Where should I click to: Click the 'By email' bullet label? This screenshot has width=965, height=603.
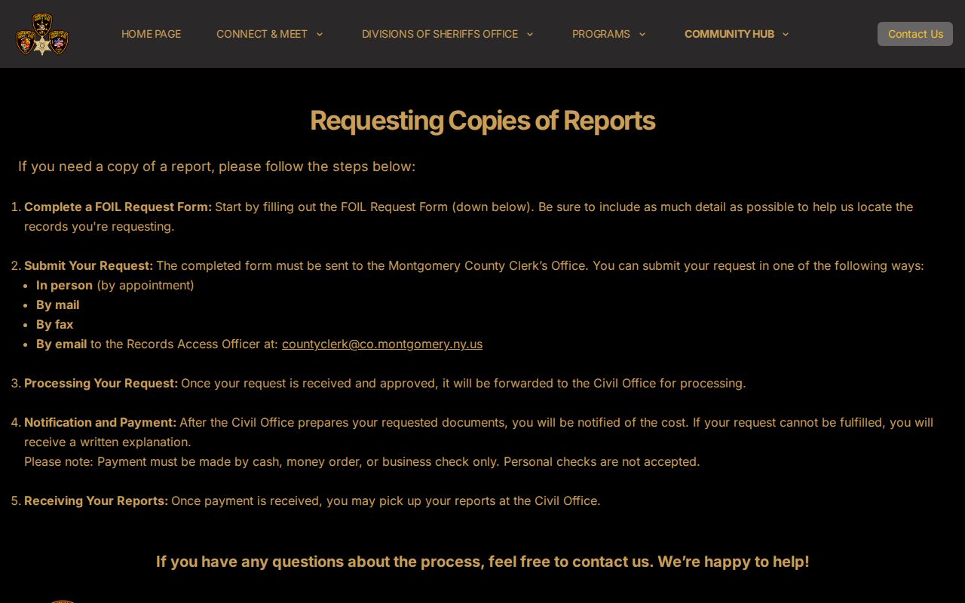tap(61, 344)
